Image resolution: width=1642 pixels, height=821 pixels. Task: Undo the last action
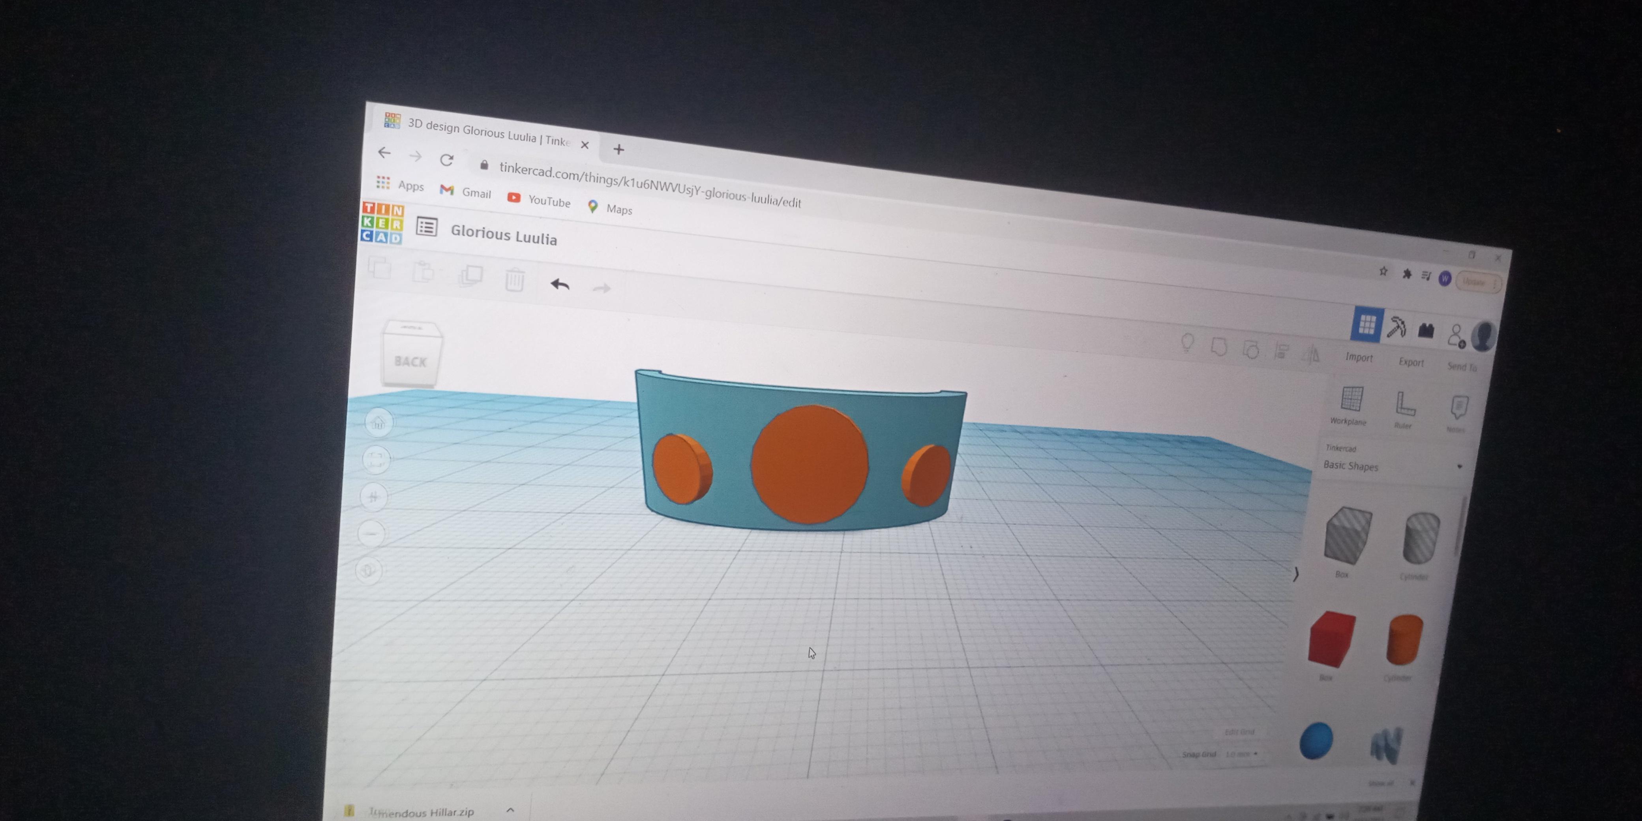pos(560,284)
